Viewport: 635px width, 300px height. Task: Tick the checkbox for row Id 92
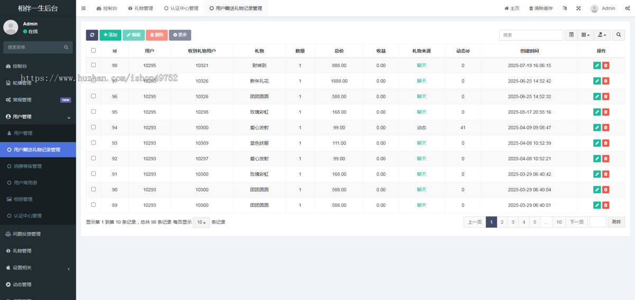point(94,158)
